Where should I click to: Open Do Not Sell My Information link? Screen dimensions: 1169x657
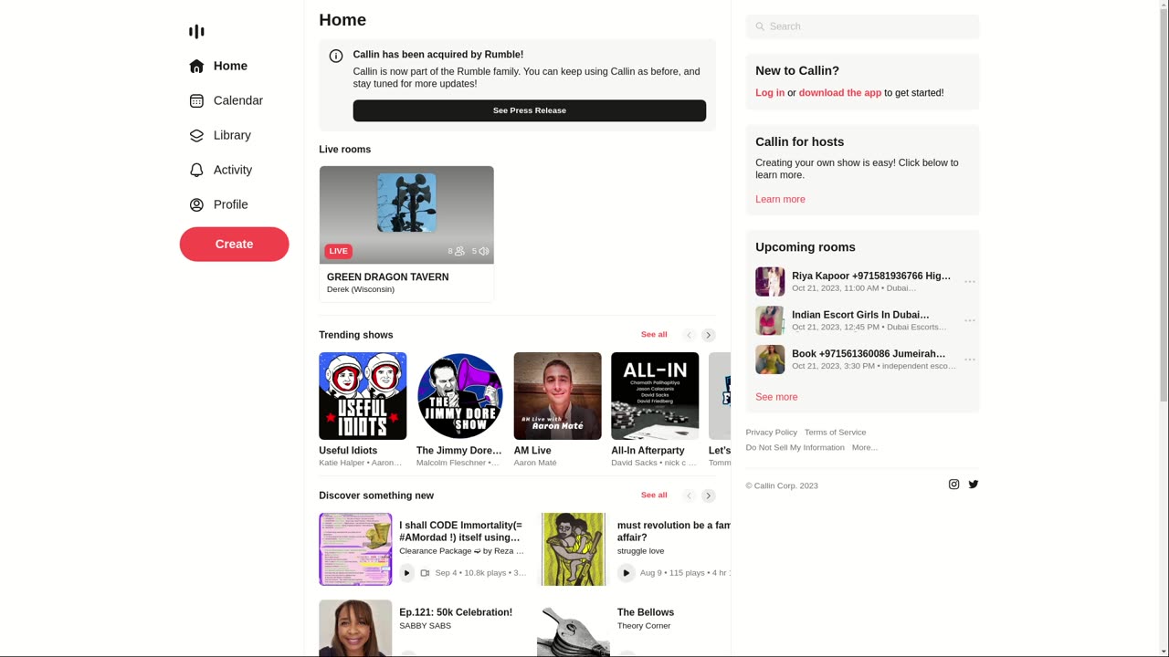tap(795, 448)
